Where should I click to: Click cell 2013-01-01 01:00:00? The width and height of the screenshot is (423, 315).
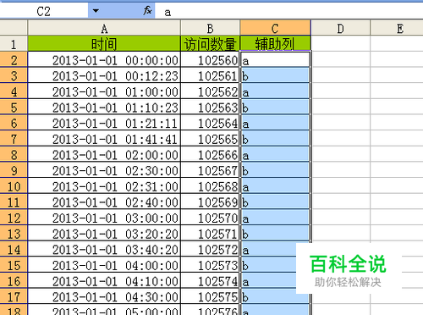click(104, 91)
